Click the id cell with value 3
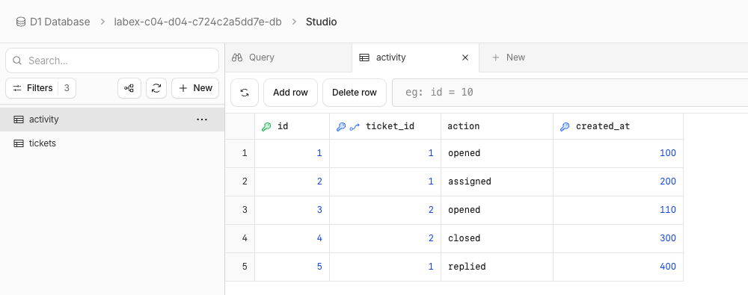Screen dimensions: 748x295 pos(292,210)
